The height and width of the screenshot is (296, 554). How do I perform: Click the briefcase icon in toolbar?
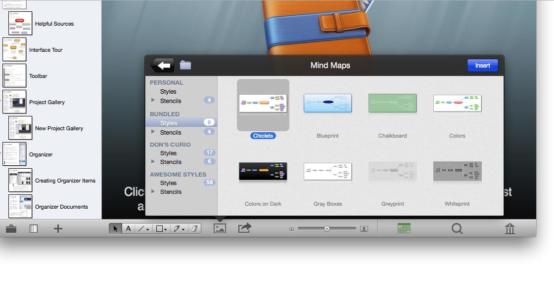11,228
